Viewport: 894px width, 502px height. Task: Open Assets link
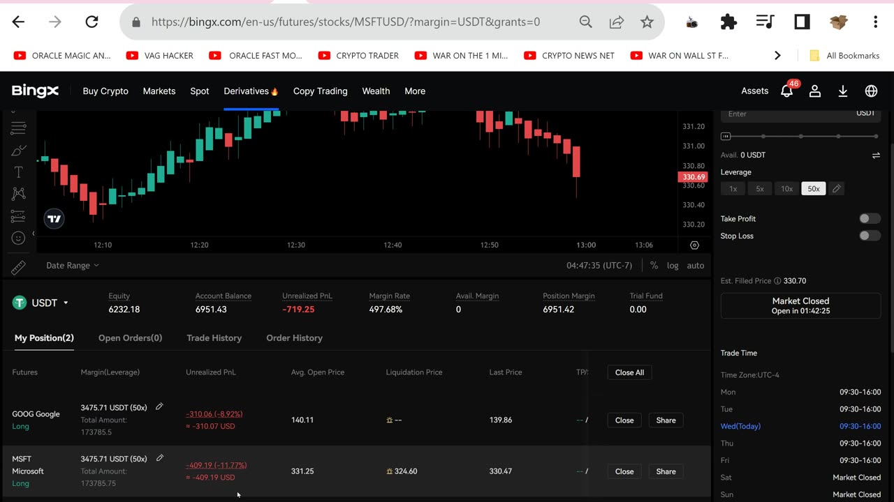(754, 91)
